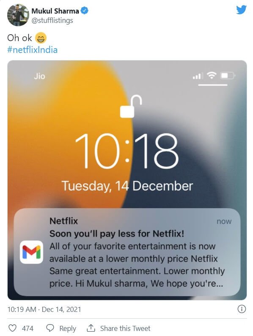
Task: Open the #netflixIndia hashtag
Action: point(32,50)
